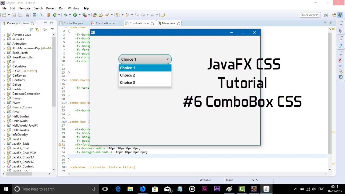Click the New file toolbar icon
The height and width of the screenshot is (194, 345).
point(4,15)
